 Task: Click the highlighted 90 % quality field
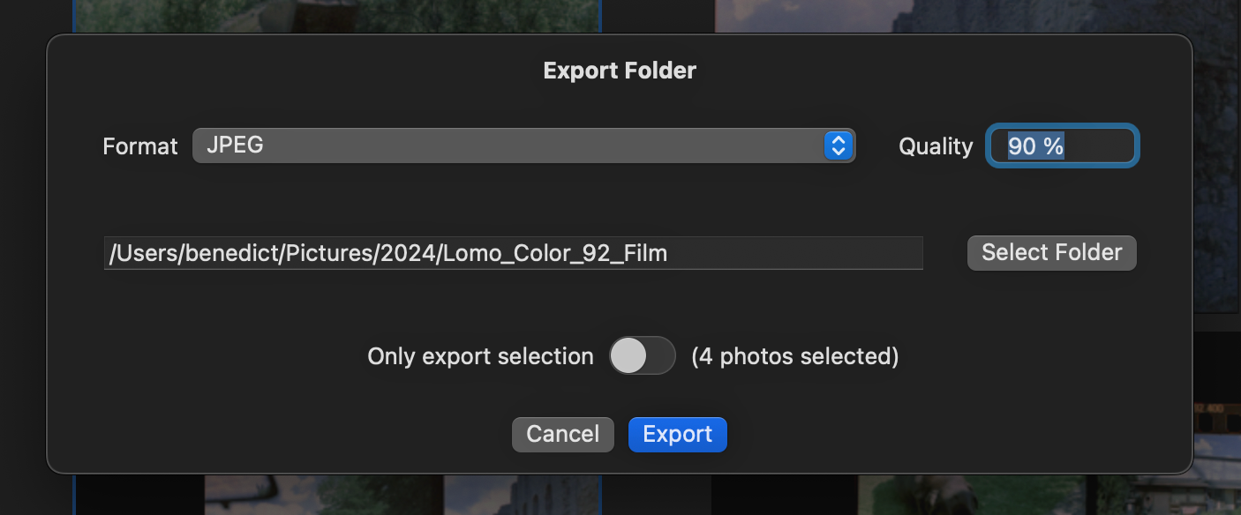1062,146
